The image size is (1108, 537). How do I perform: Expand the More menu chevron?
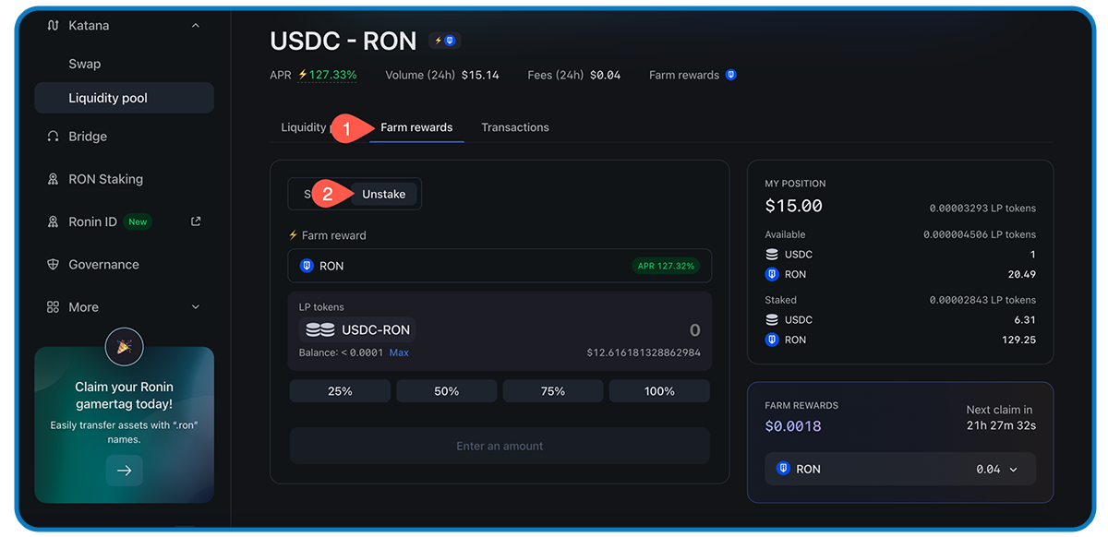point(195,306)
